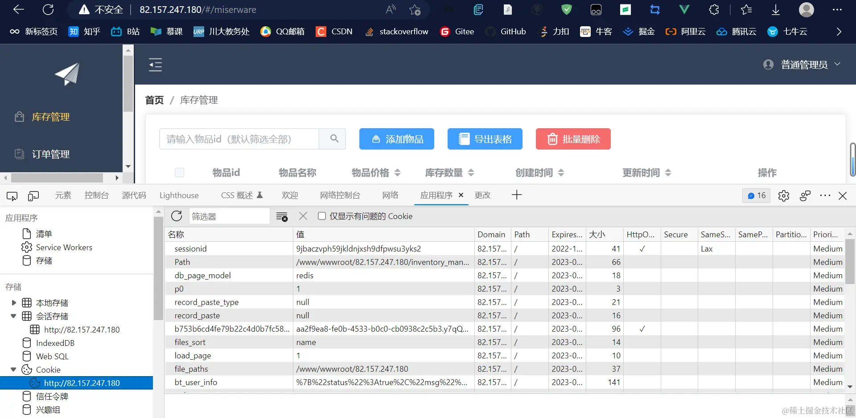Toggle the device emulation icon
Image resolution: width=856 pixels, height=418 pixels.
(33, 195)
